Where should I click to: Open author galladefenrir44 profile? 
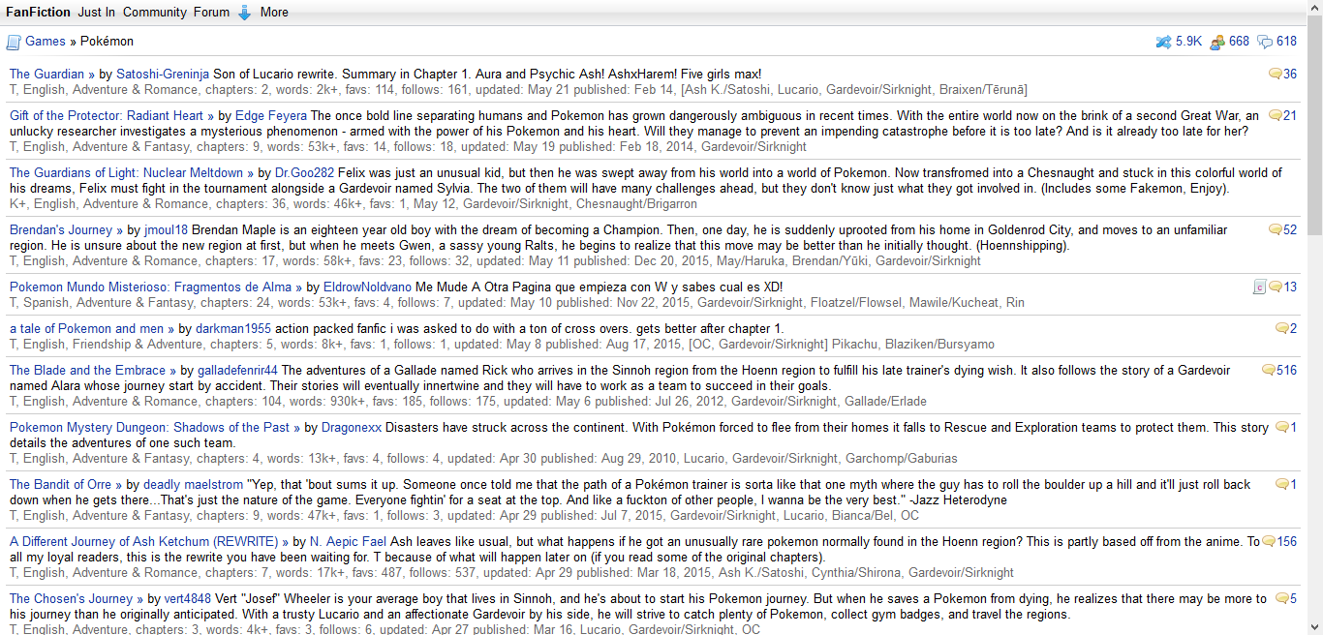click(238, 370)
